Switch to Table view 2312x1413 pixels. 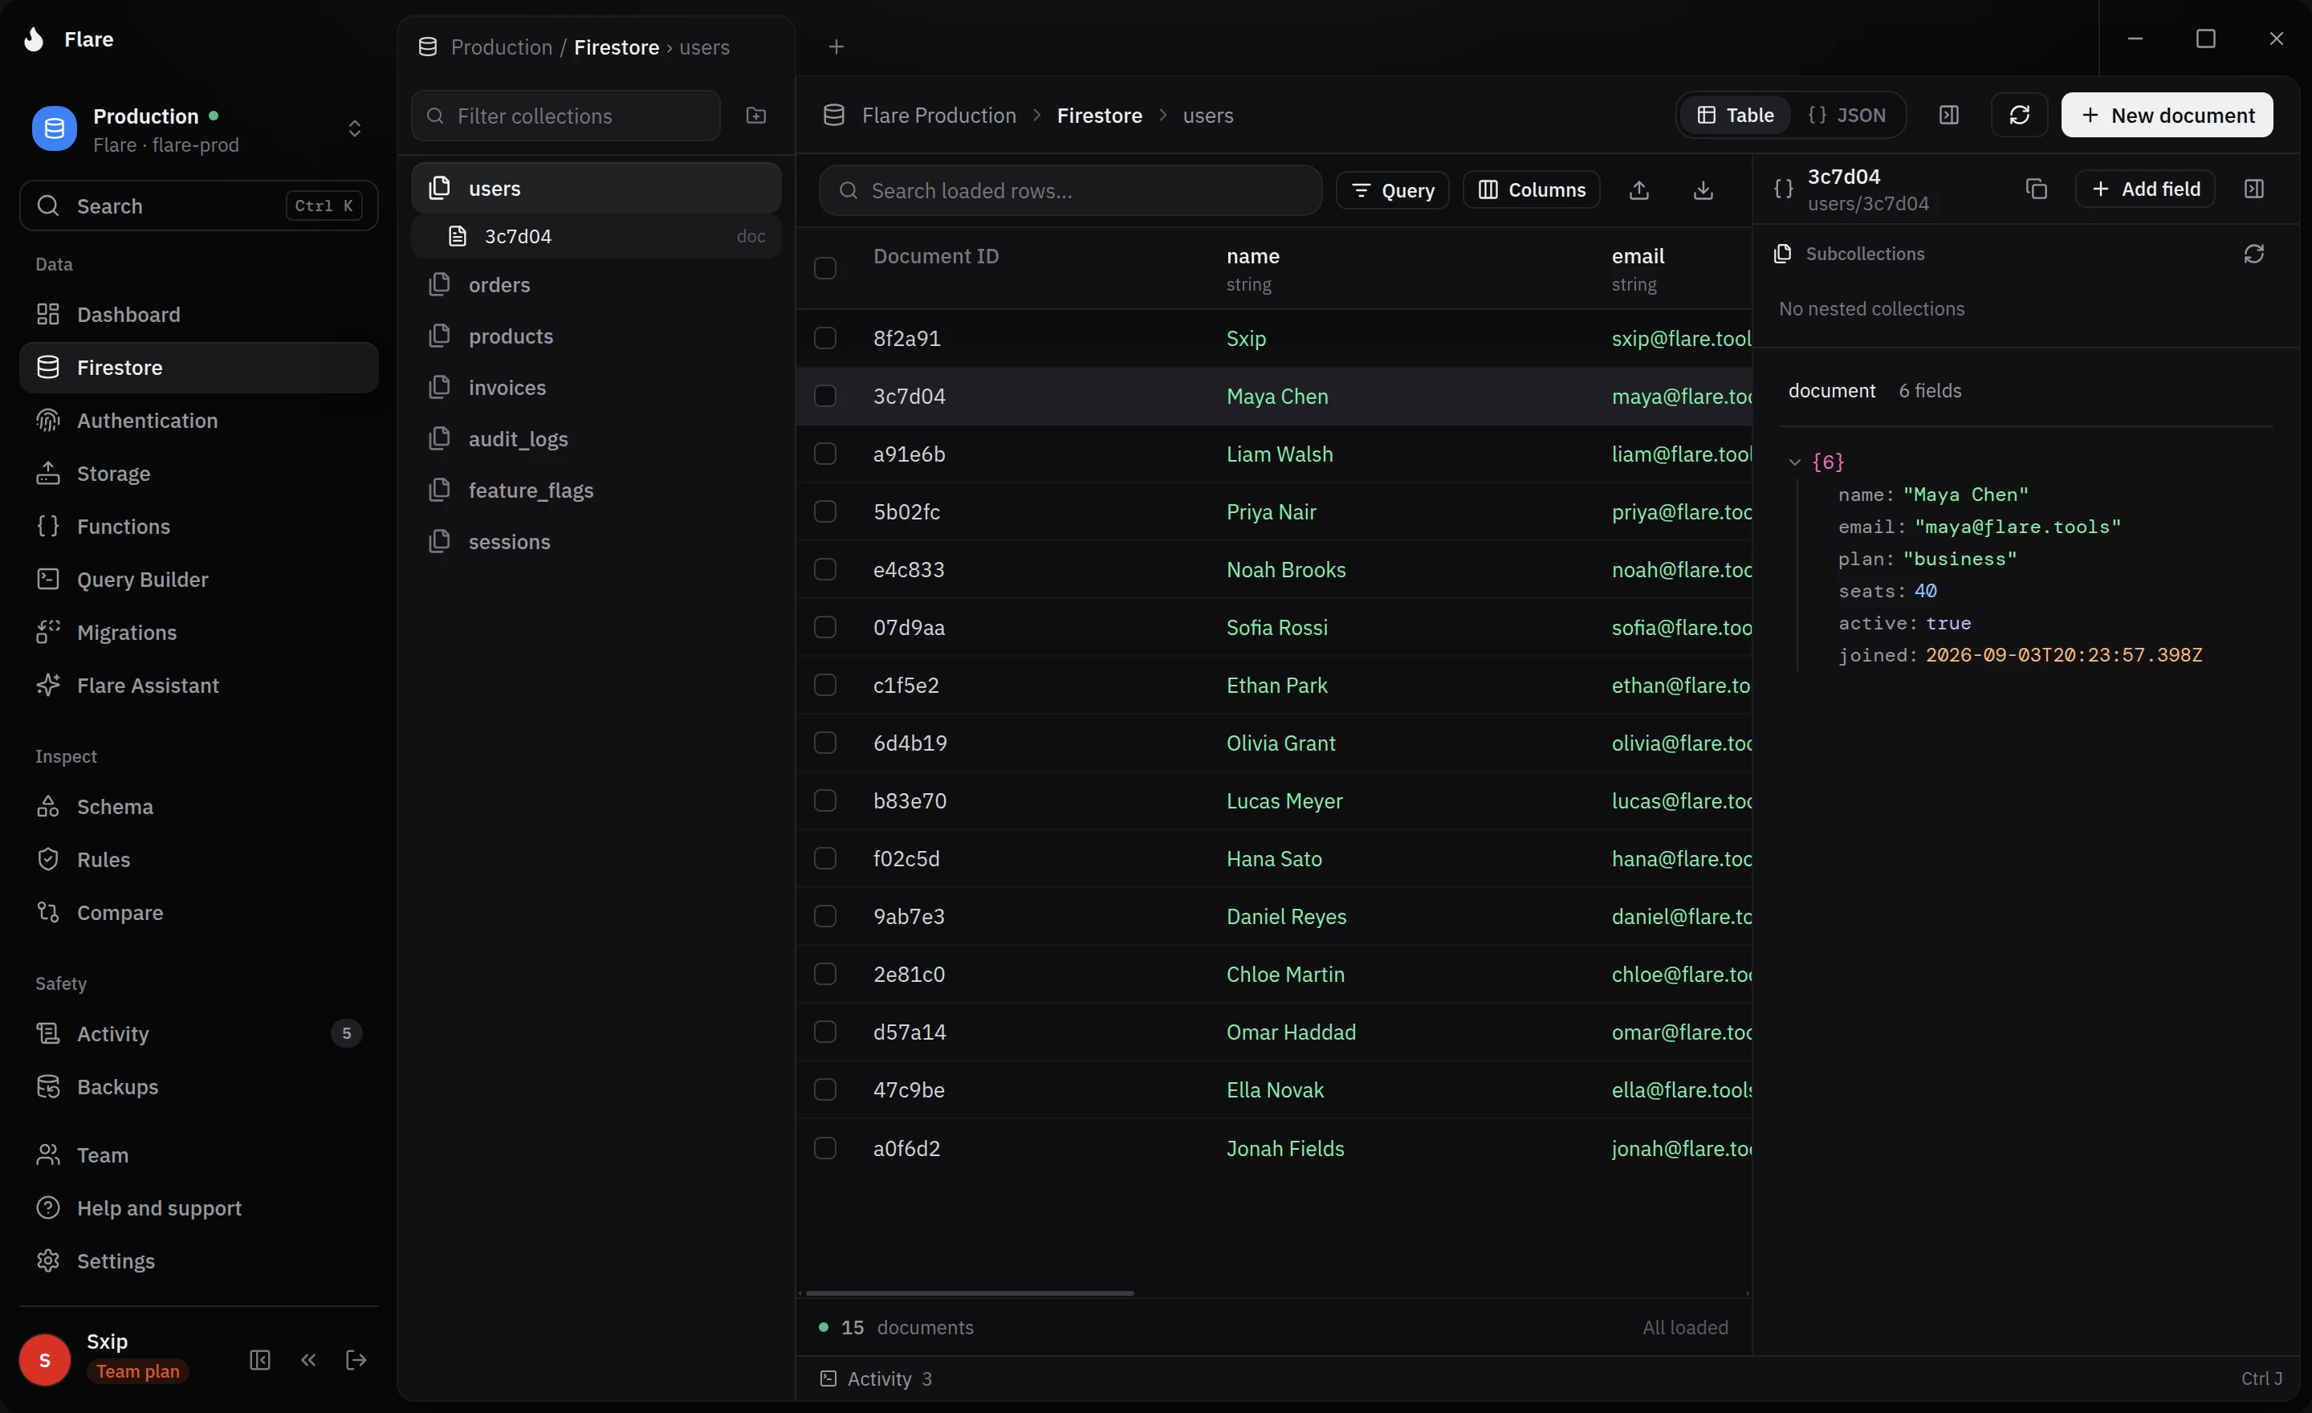1736,115
